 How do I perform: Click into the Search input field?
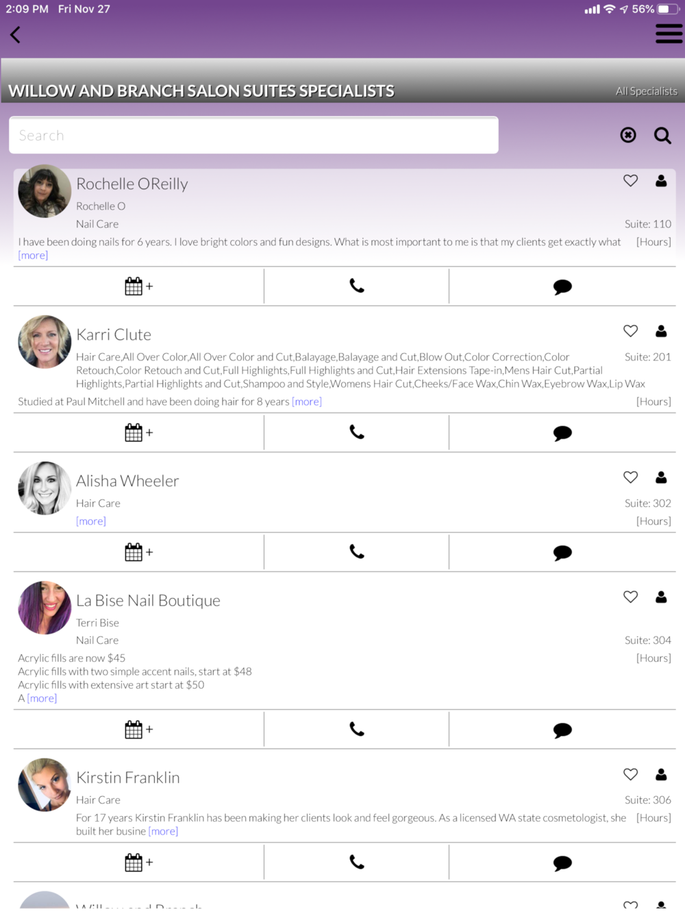point(253,135)
